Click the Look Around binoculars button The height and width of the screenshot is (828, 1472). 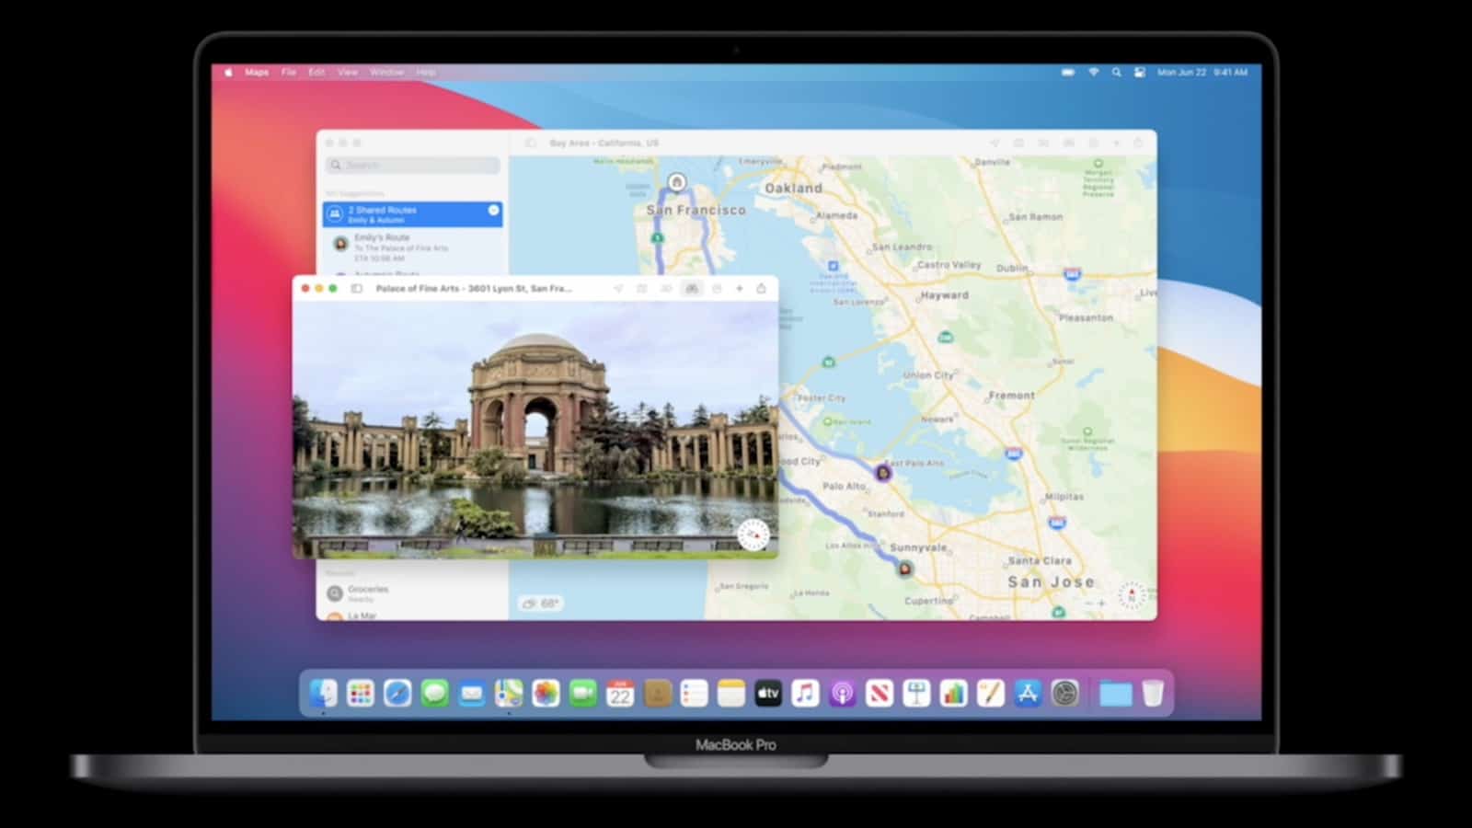pyautogui.click(x=692, y=289)
